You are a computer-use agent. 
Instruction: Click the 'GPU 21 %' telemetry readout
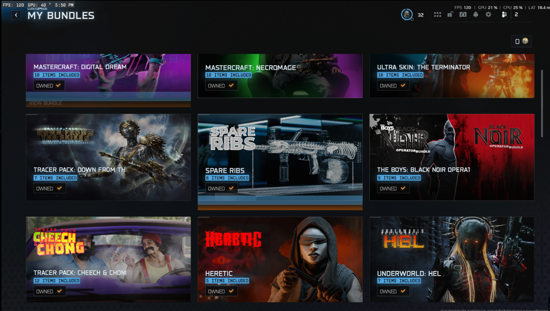(488, 7)
